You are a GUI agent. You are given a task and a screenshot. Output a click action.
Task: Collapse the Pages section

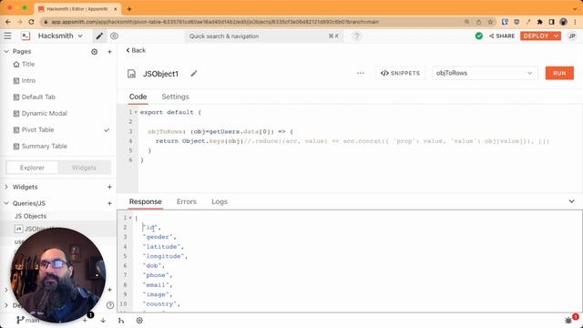6,51
